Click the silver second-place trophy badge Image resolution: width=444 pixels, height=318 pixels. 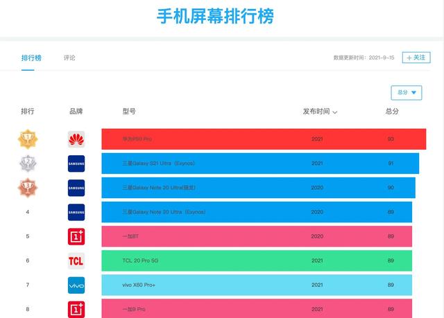pyautogui.click(x=28, y=164)
